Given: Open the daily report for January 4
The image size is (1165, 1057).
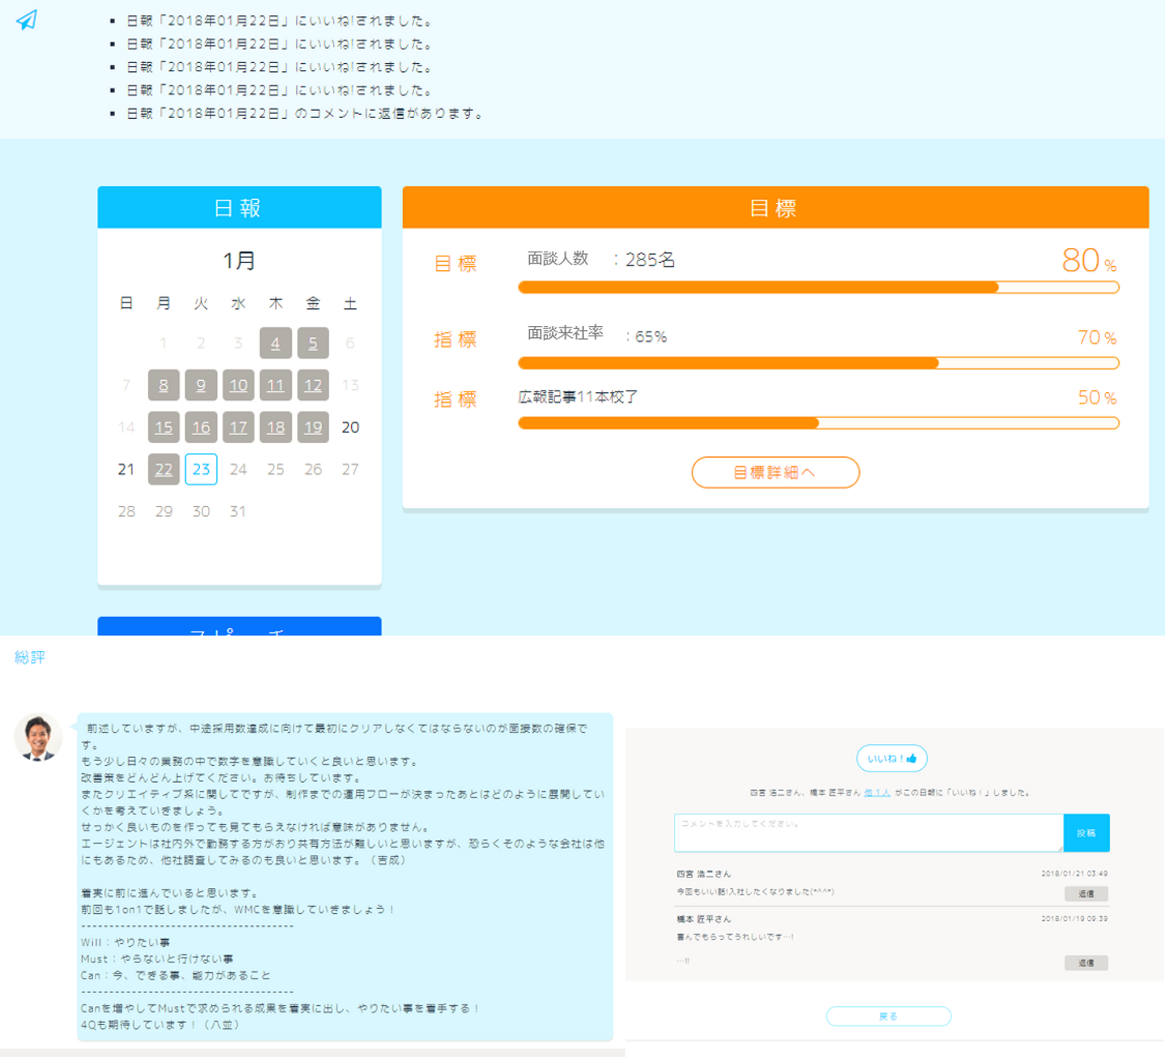Looking at the screenshot, I should 276,343.
